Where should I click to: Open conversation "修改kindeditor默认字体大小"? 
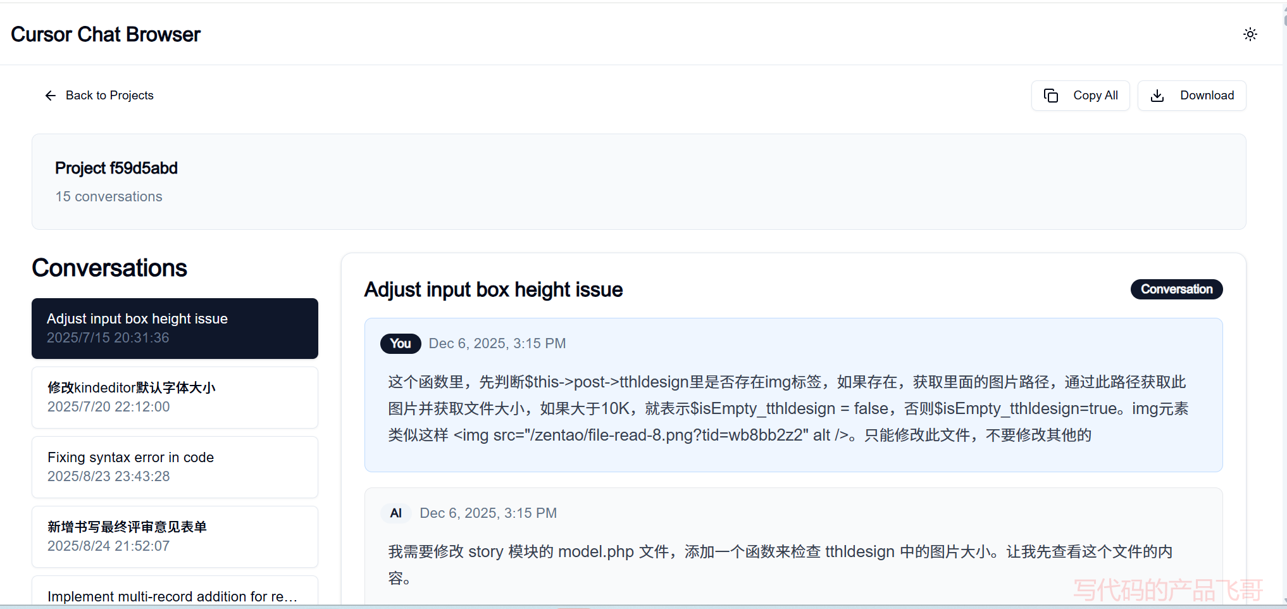pyautogui.click(x=175, y=397)
